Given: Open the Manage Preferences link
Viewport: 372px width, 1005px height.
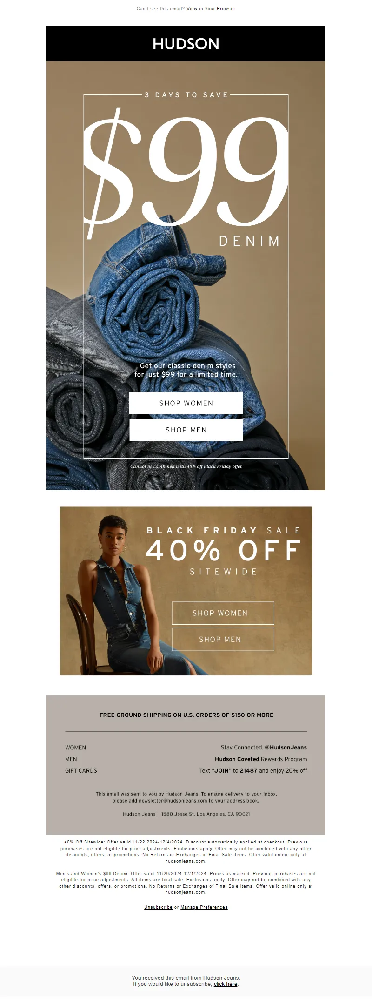Looking at the screenshot, I should pos(204,907).
